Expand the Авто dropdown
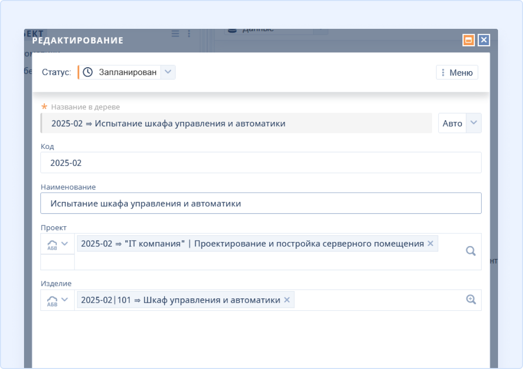This screenshot has width=523, height=369. tap(473, 123)
